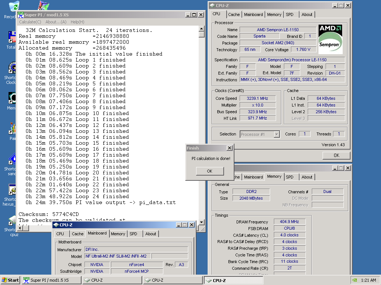Open the Help(H) menu in Super PI
The image size is (381, 285).
(77, 22)
